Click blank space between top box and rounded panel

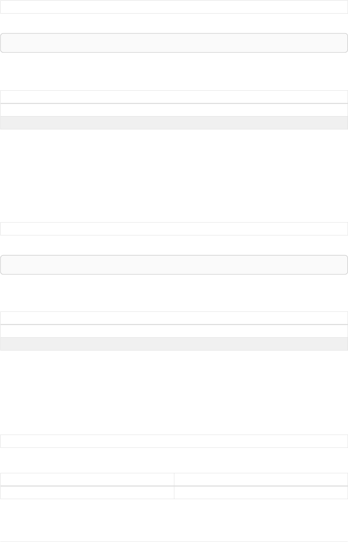click(x=174, y=23)
